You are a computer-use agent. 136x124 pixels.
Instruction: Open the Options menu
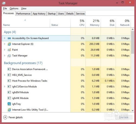[14, 8]
